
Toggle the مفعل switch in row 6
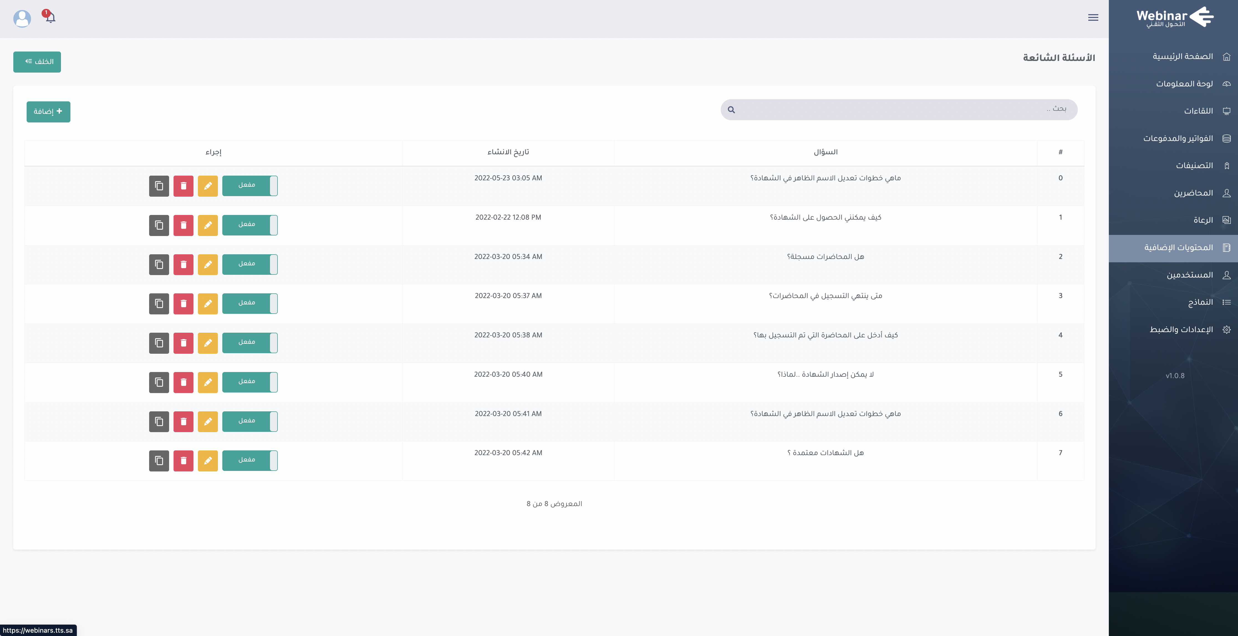pos(250,422)
